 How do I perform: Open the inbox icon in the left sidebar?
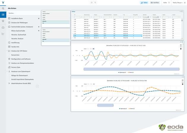[x=3, y=27]
